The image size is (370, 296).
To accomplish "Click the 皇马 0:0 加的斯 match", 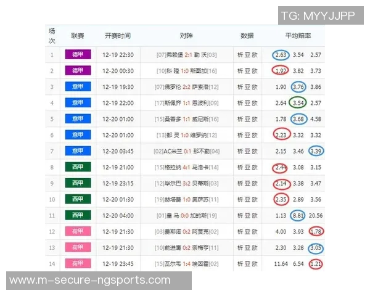I will 186,215.
